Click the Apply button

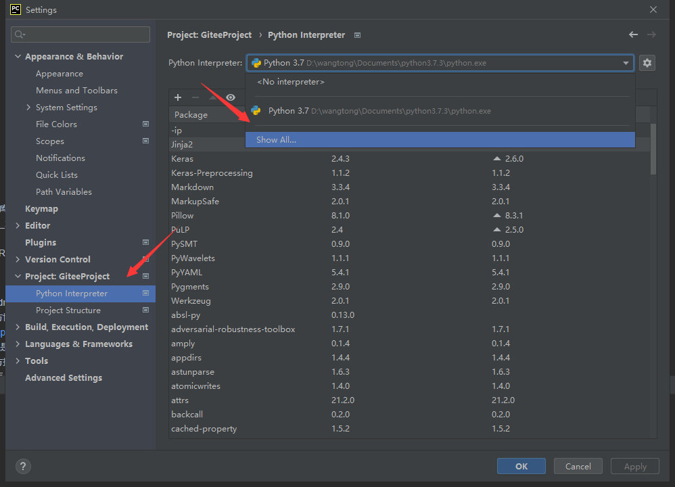(635, 466)
